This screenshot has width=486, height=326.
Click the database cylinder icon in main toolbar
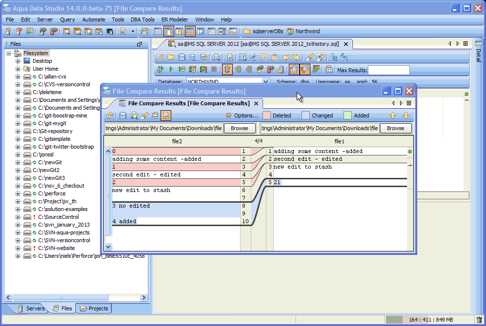coord(179,31)
